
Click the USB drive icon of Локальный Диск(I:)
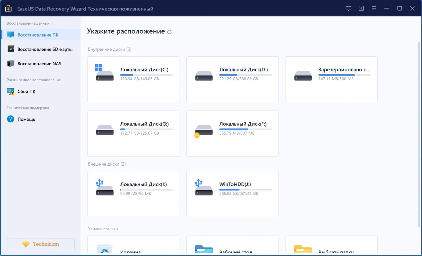tap(104, 187)
